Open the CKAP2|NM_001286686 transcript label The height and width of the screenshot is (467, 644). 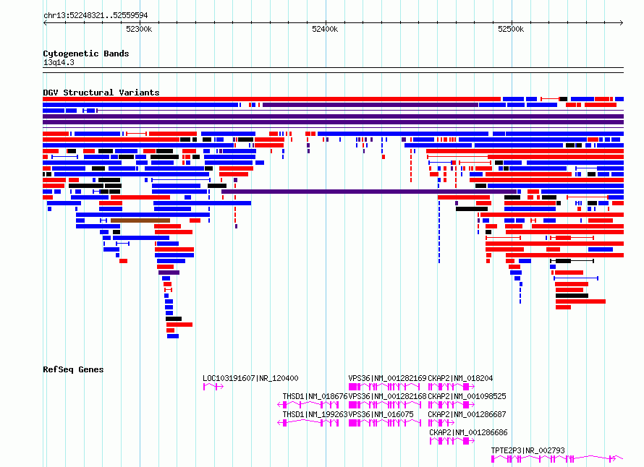point(468,432)
